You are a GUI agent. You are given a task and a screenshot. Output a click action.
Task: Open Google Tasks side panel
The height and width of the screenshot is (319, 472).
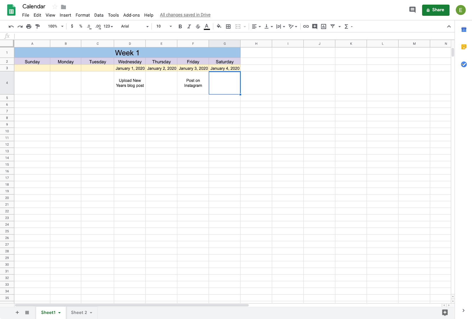coord(464,64)
